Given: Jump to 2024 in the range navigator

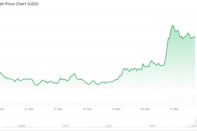Looking at the screenshot, I should (x=152, y=126).
